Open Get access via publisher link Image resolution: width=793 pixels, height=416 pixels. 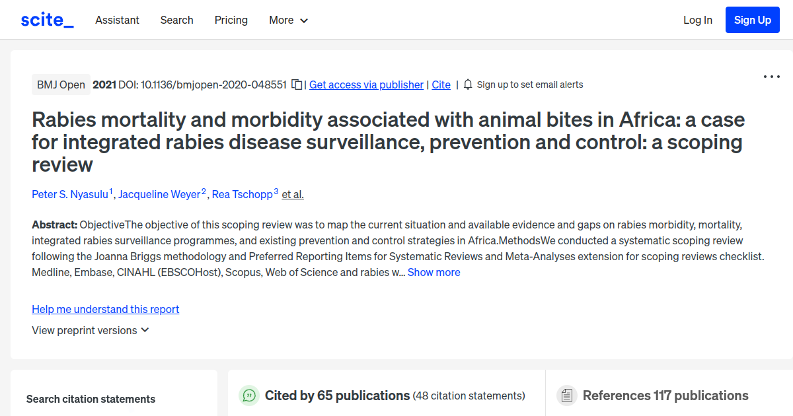tap(366, 85)
